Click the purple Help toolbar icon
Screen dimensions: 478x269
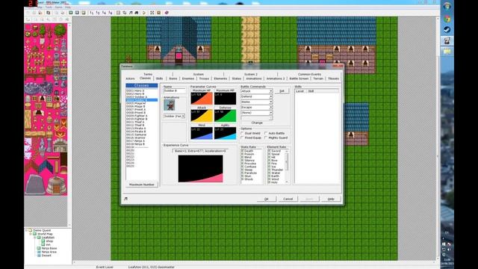coord(167,13)
